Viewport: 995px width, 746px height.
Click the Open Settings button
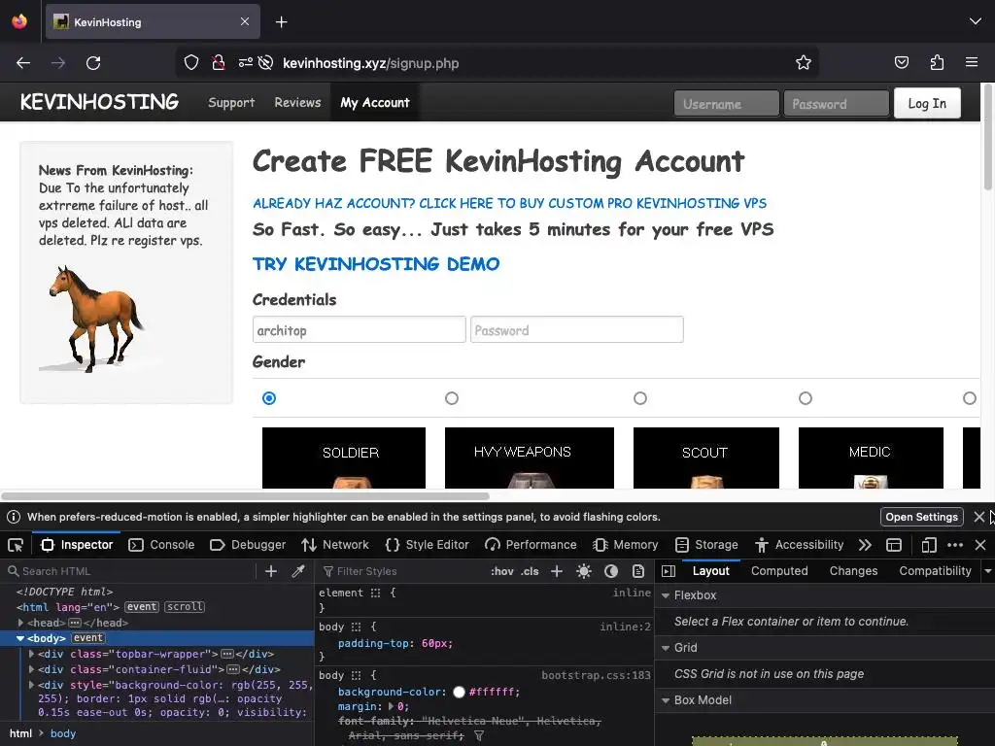pos(921,517)
